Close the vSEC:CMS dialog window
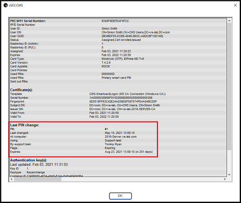 pyautogui.click(x=235, y=5)
